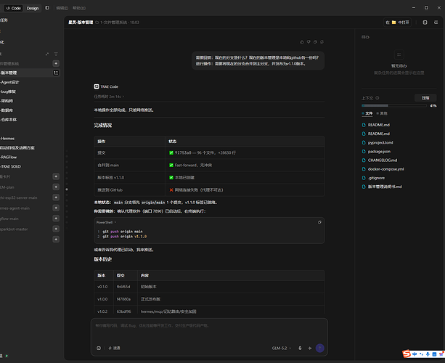Expand the task duration 2m 14s details

pyautogui.click(x=109, y=97)
